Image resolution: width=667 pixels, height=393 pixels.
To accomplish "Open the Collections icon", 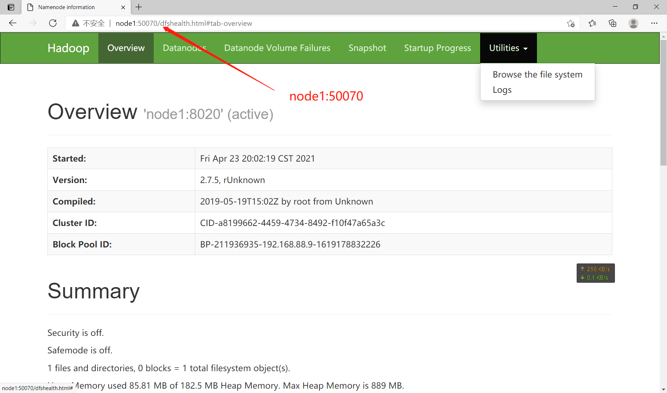I will click(x=613, y=23).
